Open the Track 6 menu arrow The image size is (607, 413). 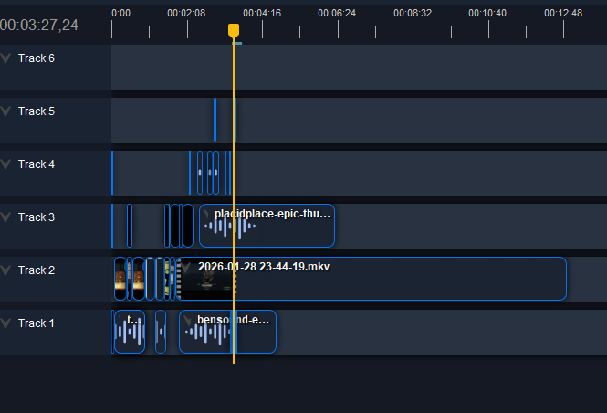(x=7, y=58)
